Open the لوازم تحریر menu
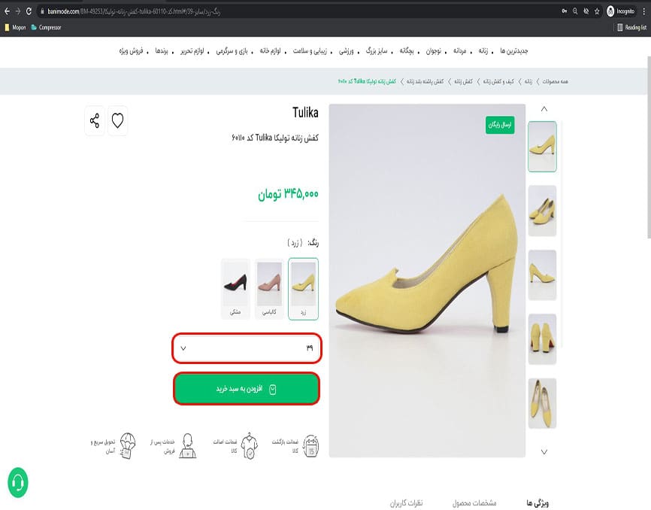The image size is (651, 510). (192, 51)
